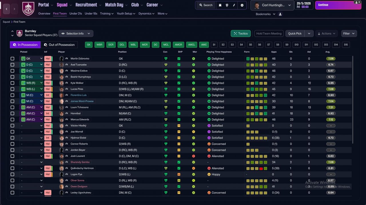Tick the checkbox for Joe Worrall

[12, 132]
